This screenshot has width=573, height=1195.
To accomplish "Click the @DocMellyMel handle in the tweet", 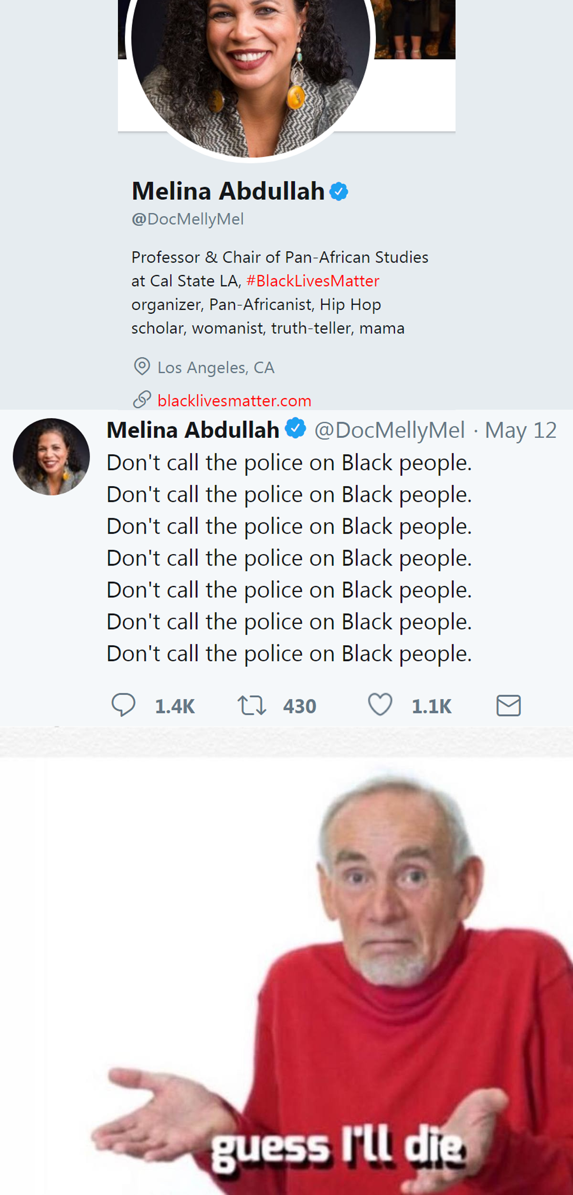I will click(389, 430).
